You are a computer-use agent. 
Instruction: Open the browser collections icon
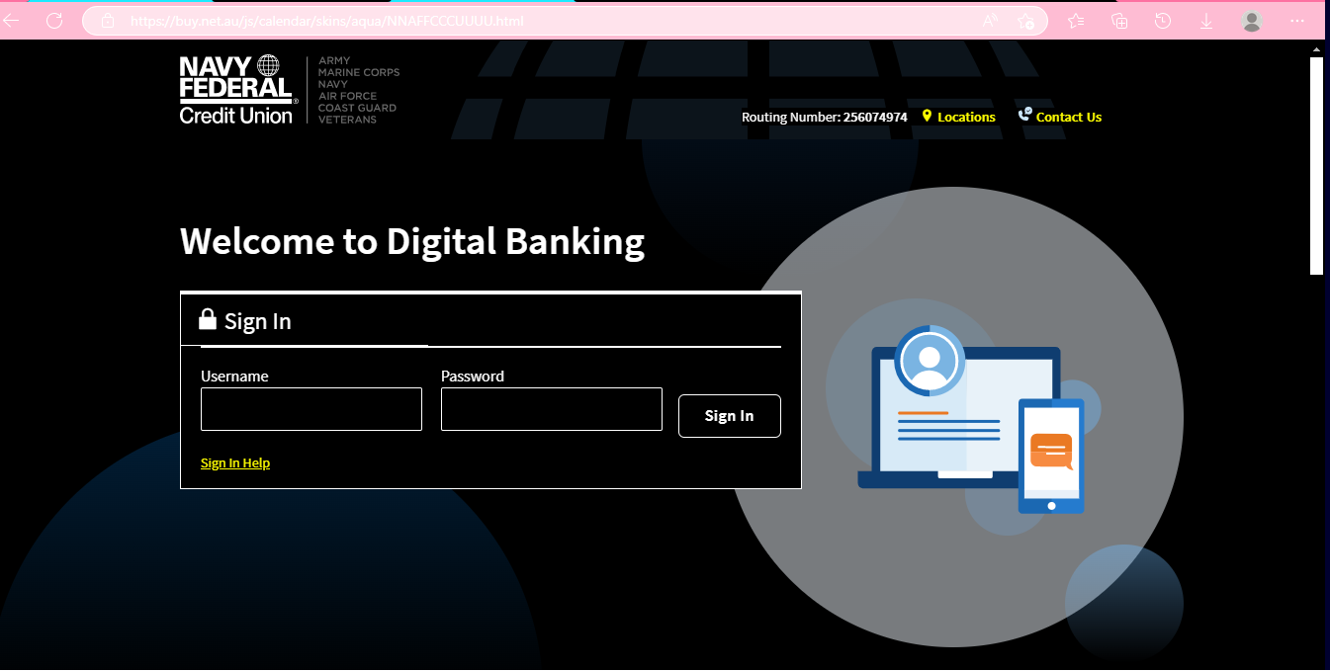pyautogui.click(x=1119, y=21)
